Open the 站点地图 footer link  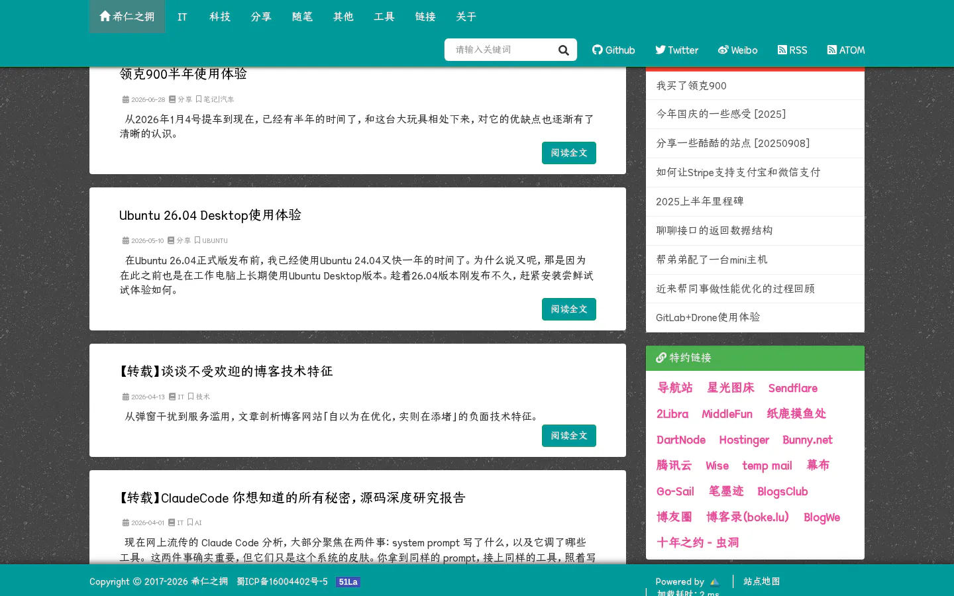[x=762, y=581]
